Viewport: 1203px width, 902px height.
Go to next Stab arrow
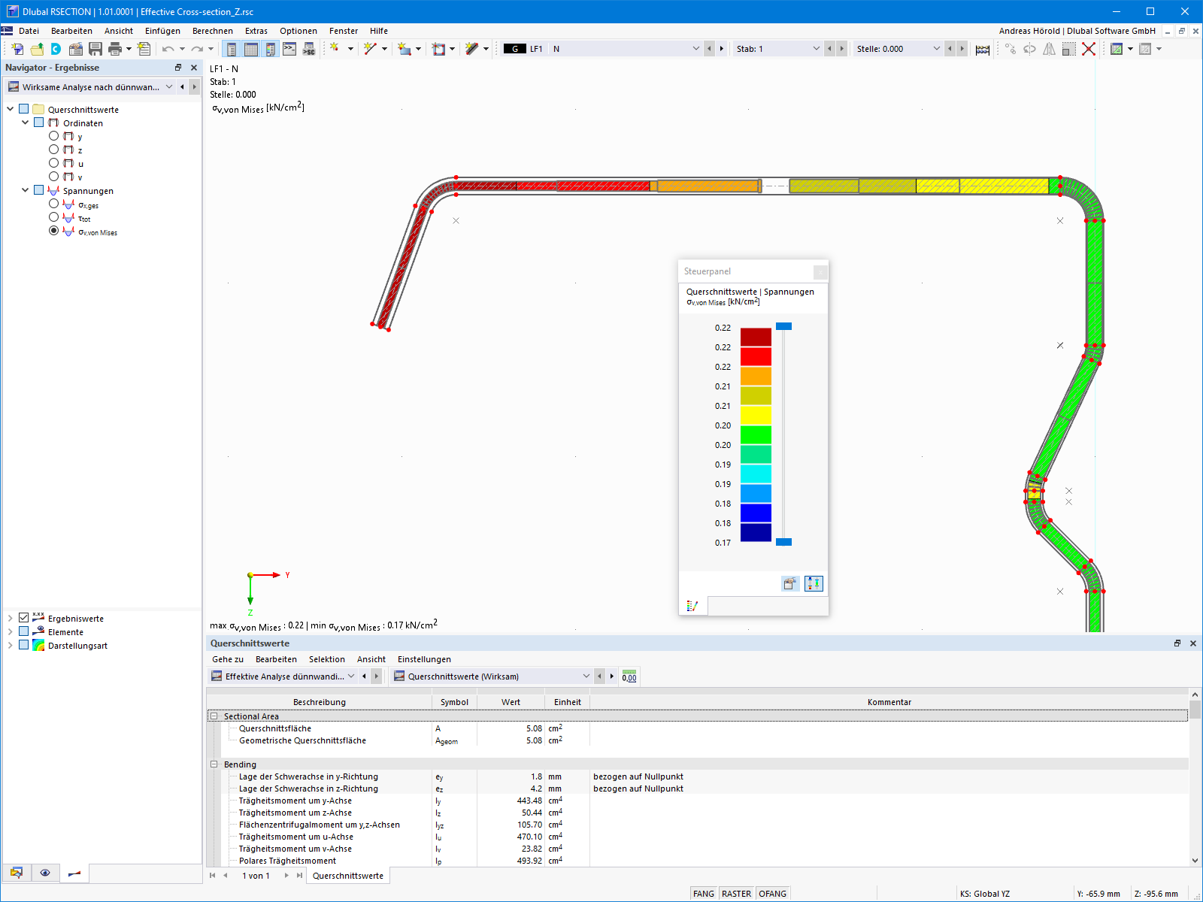(x=842, y=49)
